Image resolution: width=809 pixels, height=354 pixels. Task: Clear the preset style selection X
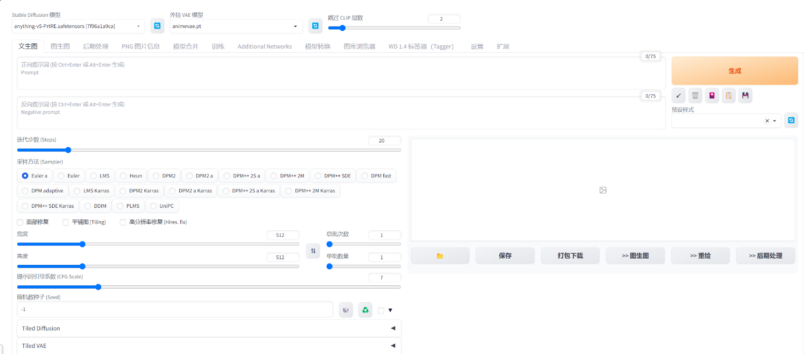click(767, 120)
